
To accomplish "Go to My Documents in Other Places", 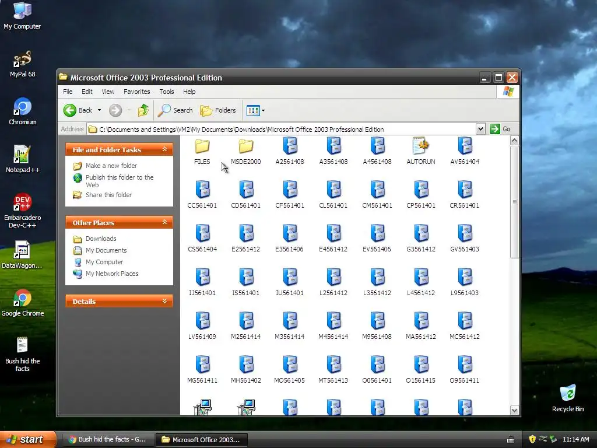I will coord(106,250).
